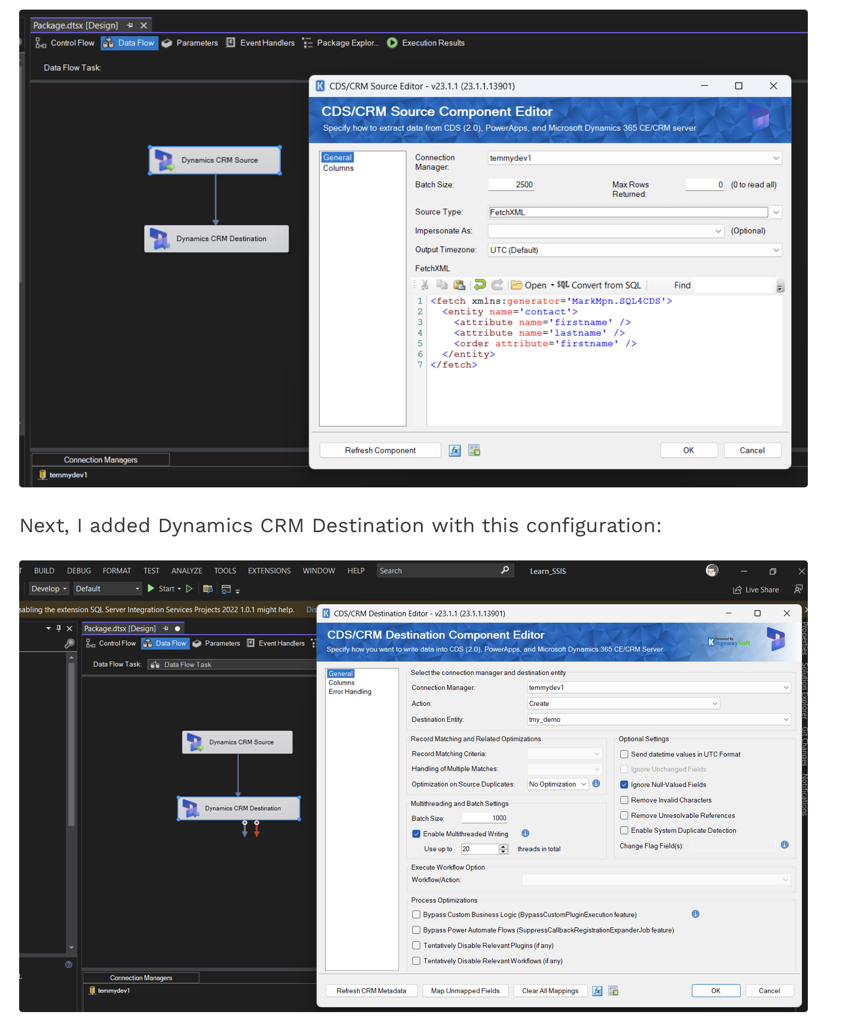Click the Paste icon in FetchXML toolbar
The width and height of the screenshot is (843, 1019).
pyautogui.click(x=459, y=285)
